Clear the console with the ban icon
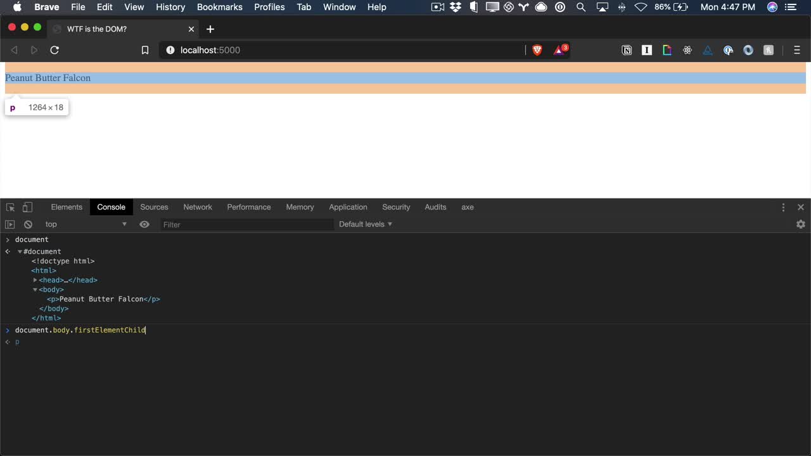 (28, 224)
